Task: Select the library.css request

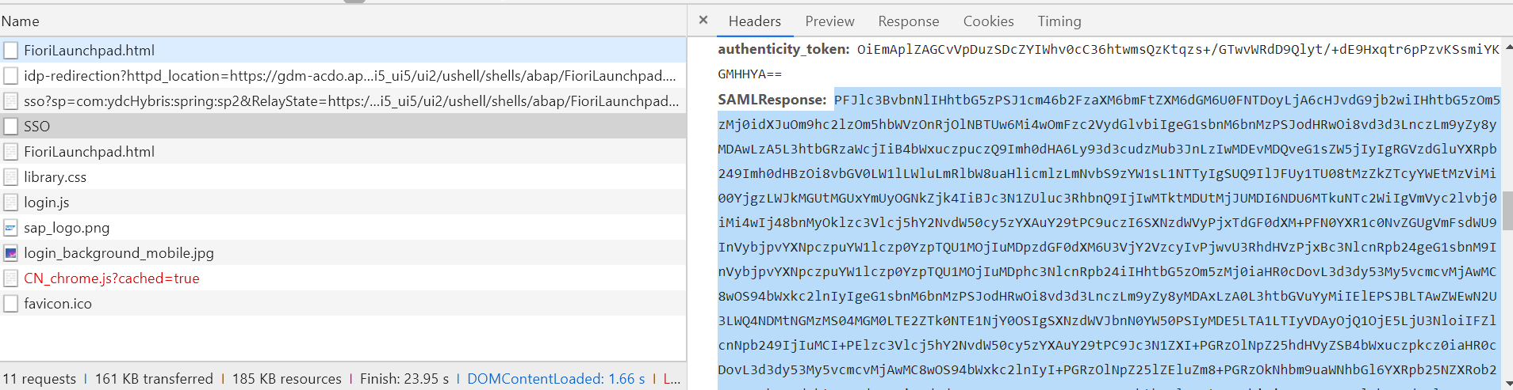Action: click(343, 177)
